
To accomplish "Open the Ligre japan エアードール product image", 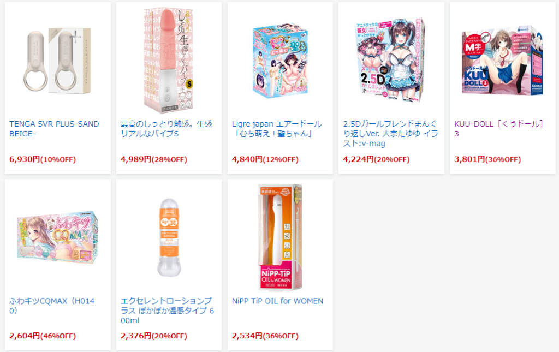I will pos(280,61).
